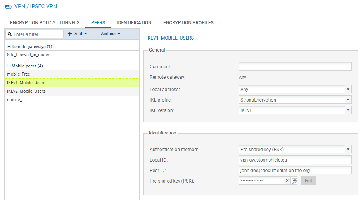Image resolution: width=361 pixels, height=200 pixels.
Task: Open the IKE version dropdown
Action: 348,110
